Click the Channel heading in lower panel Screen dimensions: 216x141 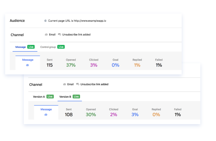coord(36,84)
